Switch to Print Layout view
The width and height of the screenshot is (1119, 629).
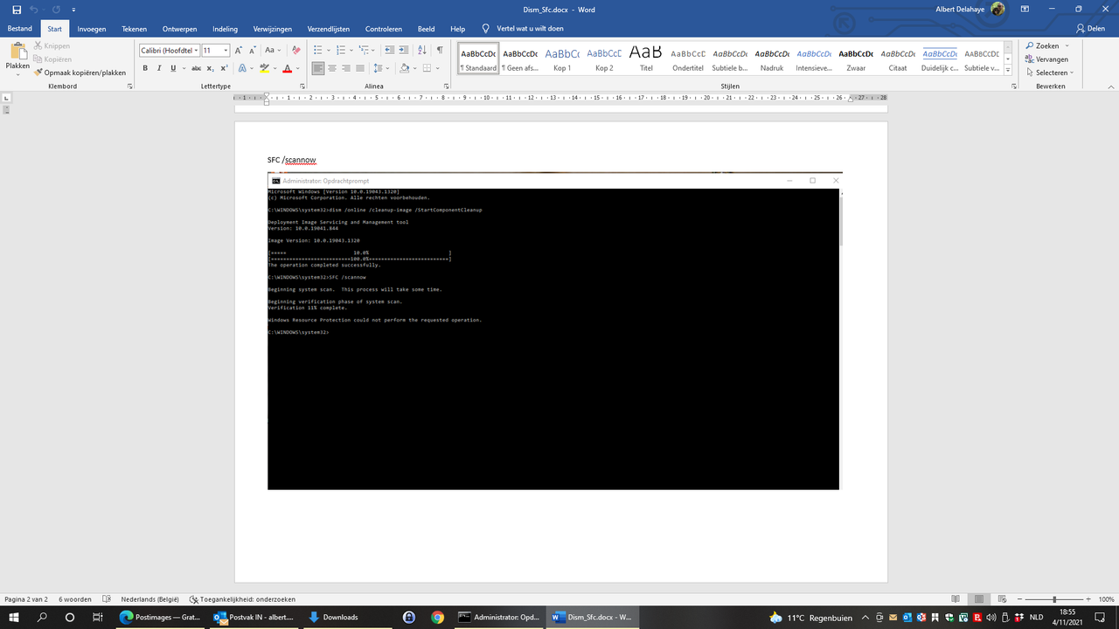pos(980,599)
